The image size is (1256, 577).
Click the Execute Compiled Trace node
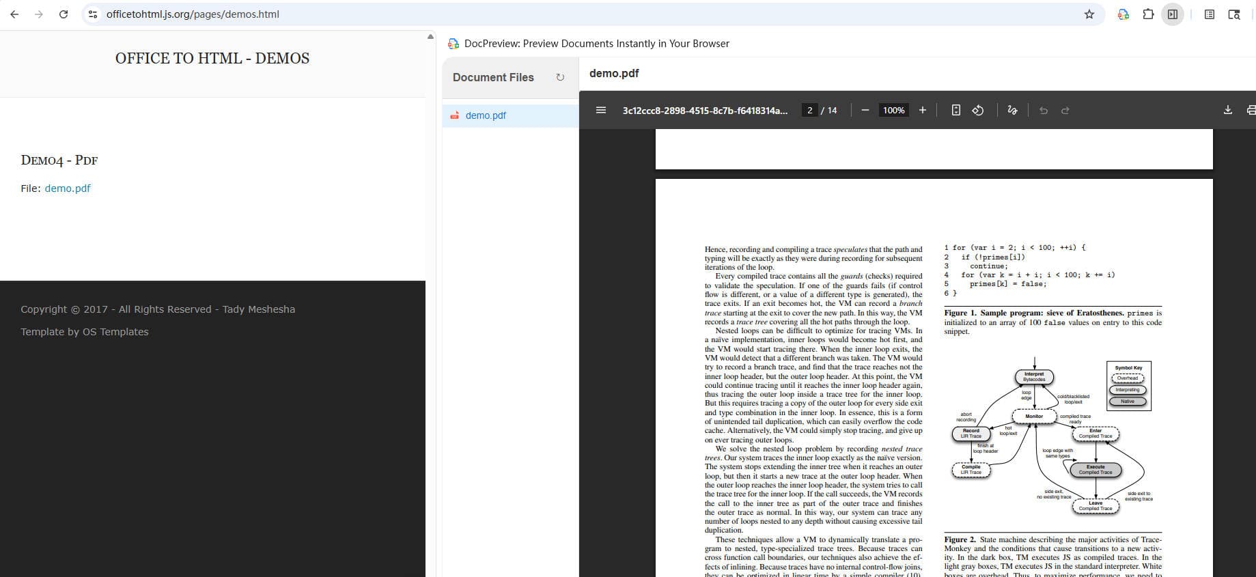(x=1095, y=469)
